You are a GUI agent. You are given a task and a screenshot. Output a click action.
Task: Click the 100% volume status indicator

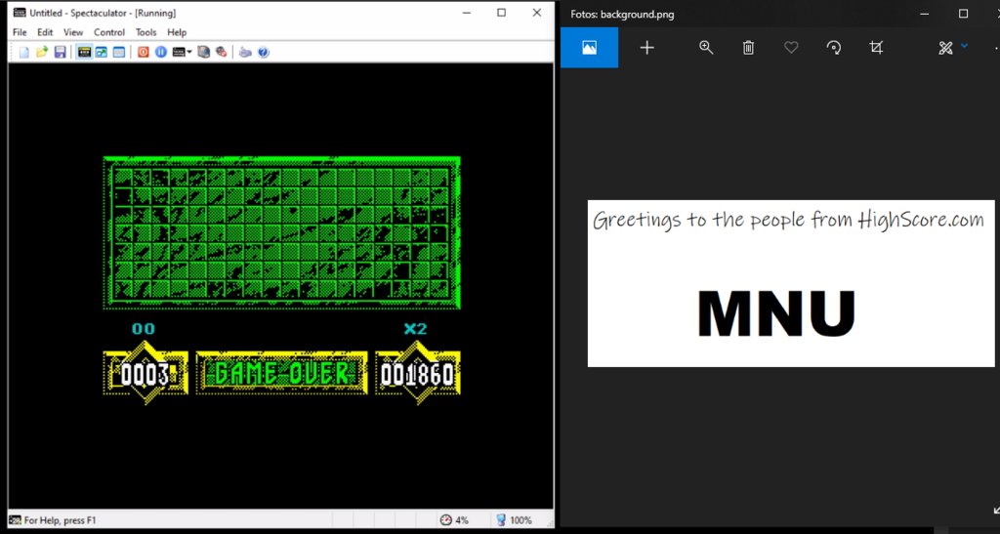coord(514,520)
